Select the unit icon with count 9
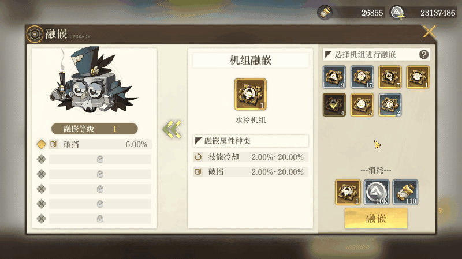This screenshot has height=259, width=462. click(334, 77)
